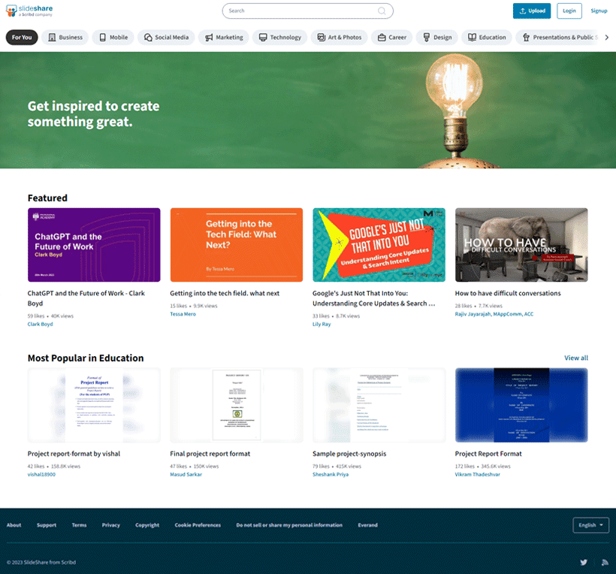Image resolution: width=616 pixels, height=574 pixels.
Task: Click the SlideShare logo
Action: pyautogui.click(x=29, y=11)
